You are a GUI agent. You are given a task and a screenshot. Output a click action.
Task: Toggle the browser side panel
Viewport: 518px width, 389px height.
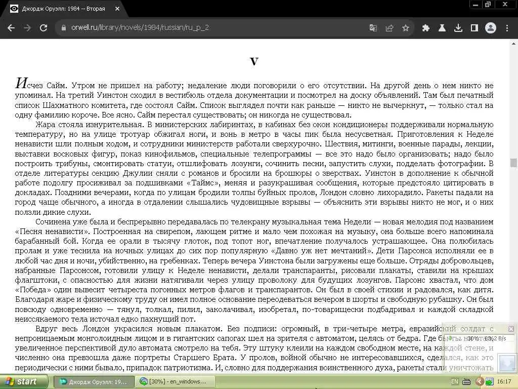point(474,28)
